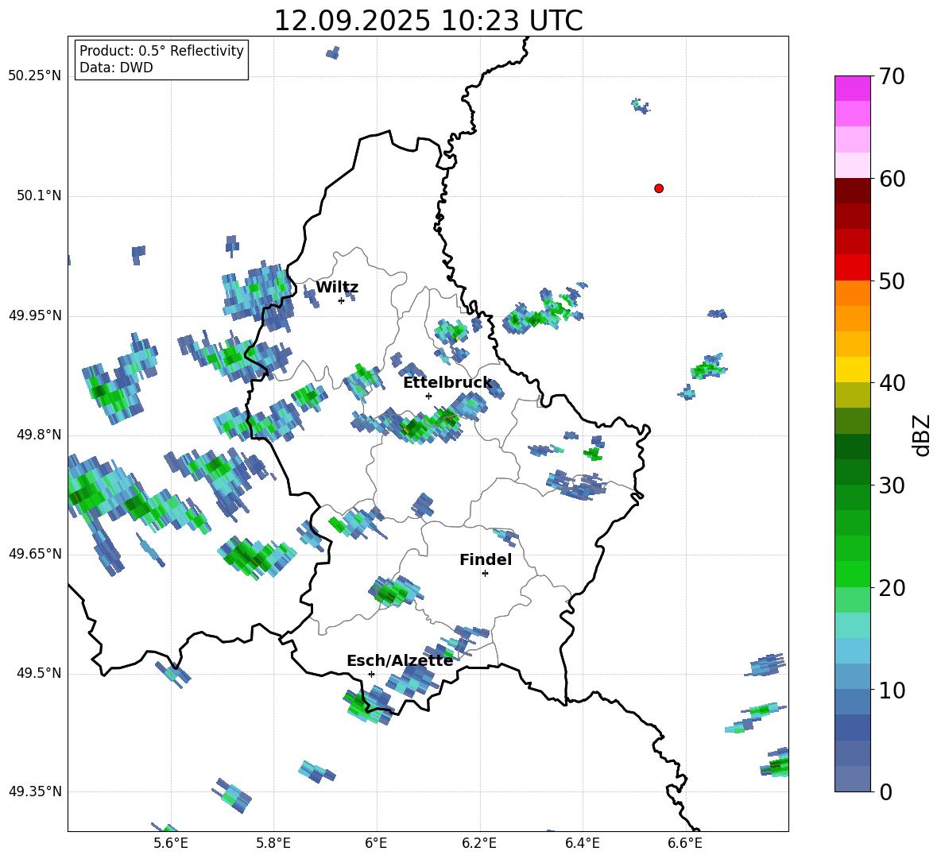Image resolution: width=941 pixels, height=859 pixels.
Task: Click the colorbar value 10
Action: [x=892, y=691]
